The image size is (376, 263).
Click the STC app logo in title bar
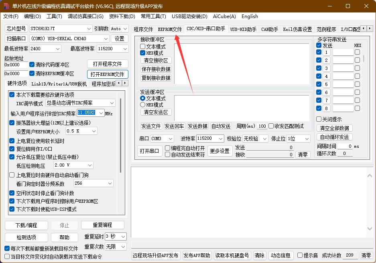[6, 6]
